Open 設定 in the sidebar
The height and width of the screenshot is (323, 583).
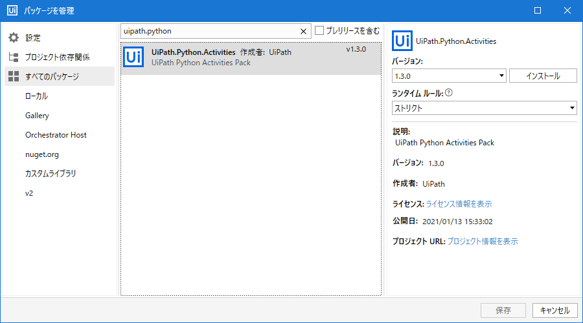coord(60,37)
